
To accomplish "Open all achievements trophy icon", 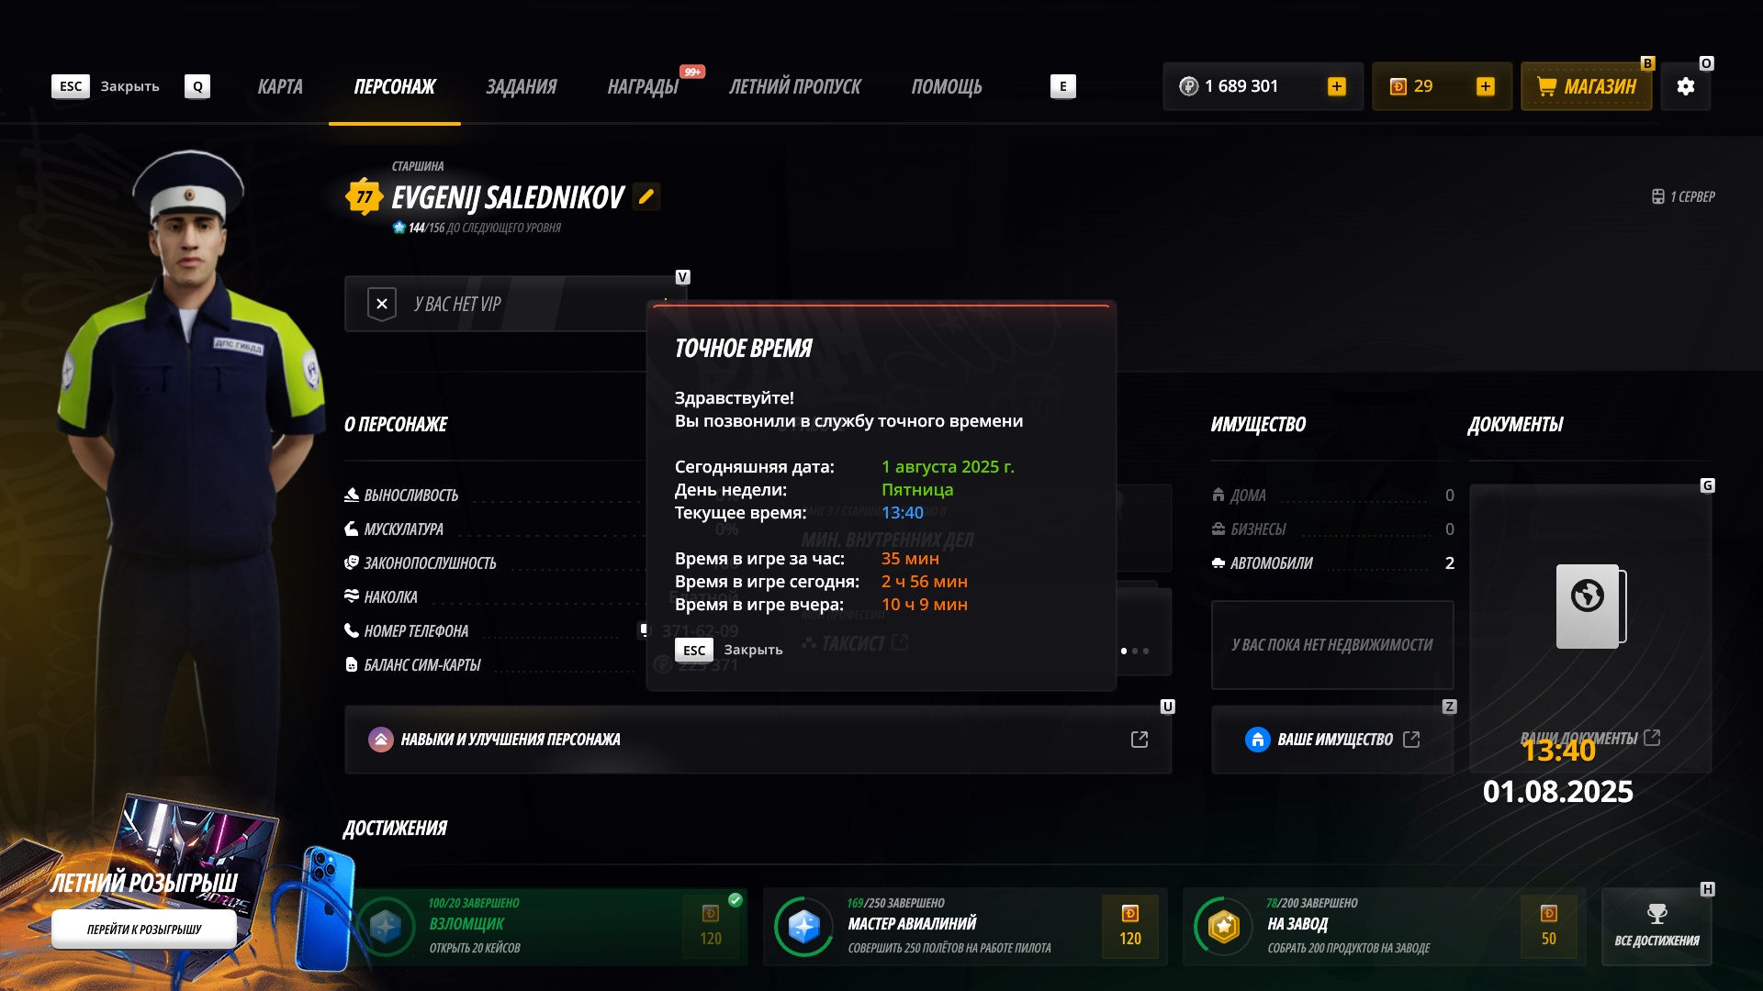I will [1656, 914].
